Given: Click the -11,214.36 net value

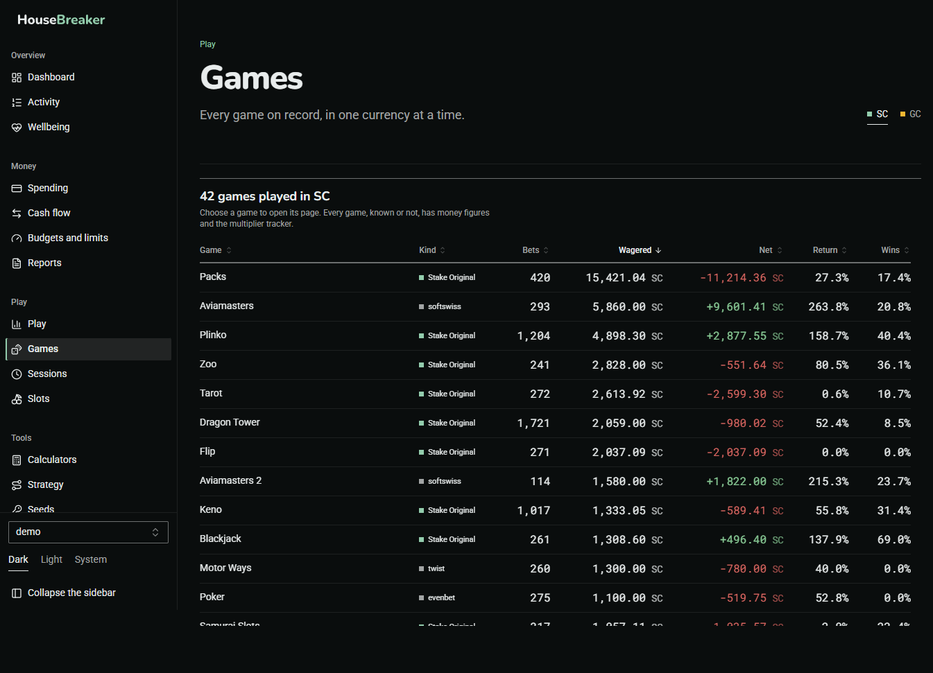Looking at the screenshot, I should [733, 278].
